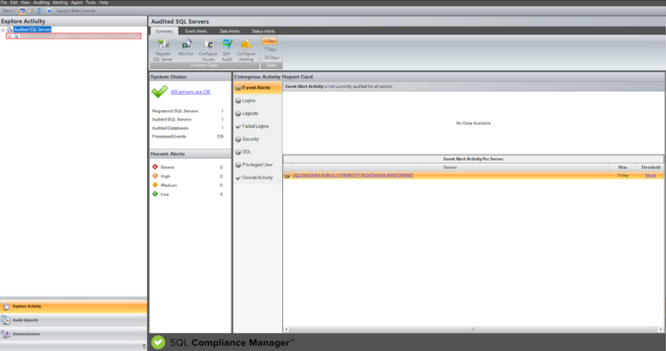Click the Max column header
Viewport: 666px width, 351px height.
[622, 167]
